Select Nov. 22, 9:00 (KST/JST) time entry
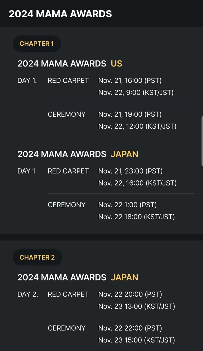Viewport: 203px width, 351px height. click(x=136, y=93)
